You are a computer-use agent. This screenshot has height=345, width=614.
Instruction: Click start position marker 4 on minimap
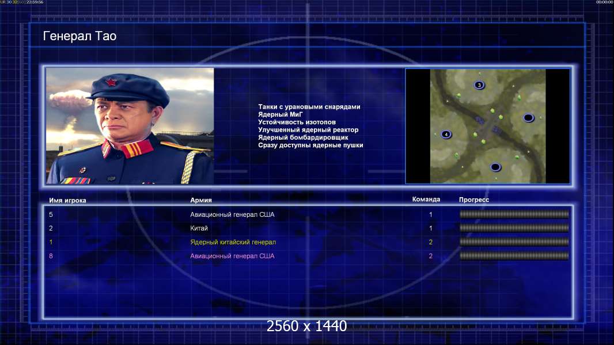coord(446,135)
